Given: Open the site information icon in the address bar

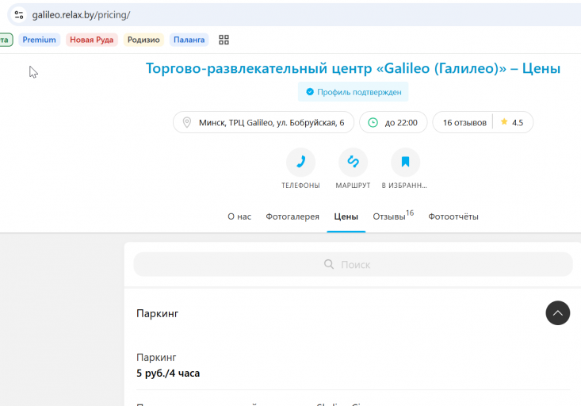Looking at the screenshot, I should pyautogui.click(x=19, y=15).
